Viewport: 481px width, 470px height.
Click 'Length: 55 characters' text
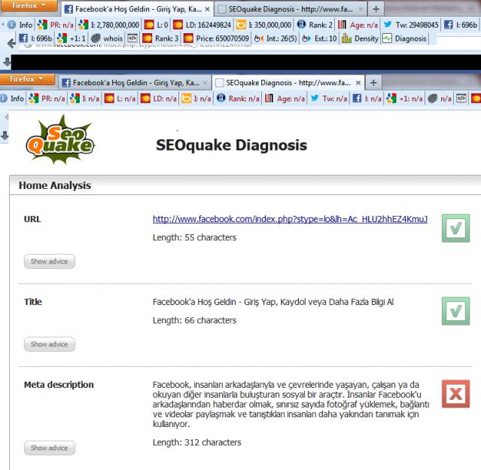coord(194,237)
